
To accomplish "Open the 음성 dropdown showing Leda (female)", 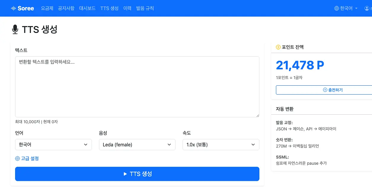I will click(137, 145).
